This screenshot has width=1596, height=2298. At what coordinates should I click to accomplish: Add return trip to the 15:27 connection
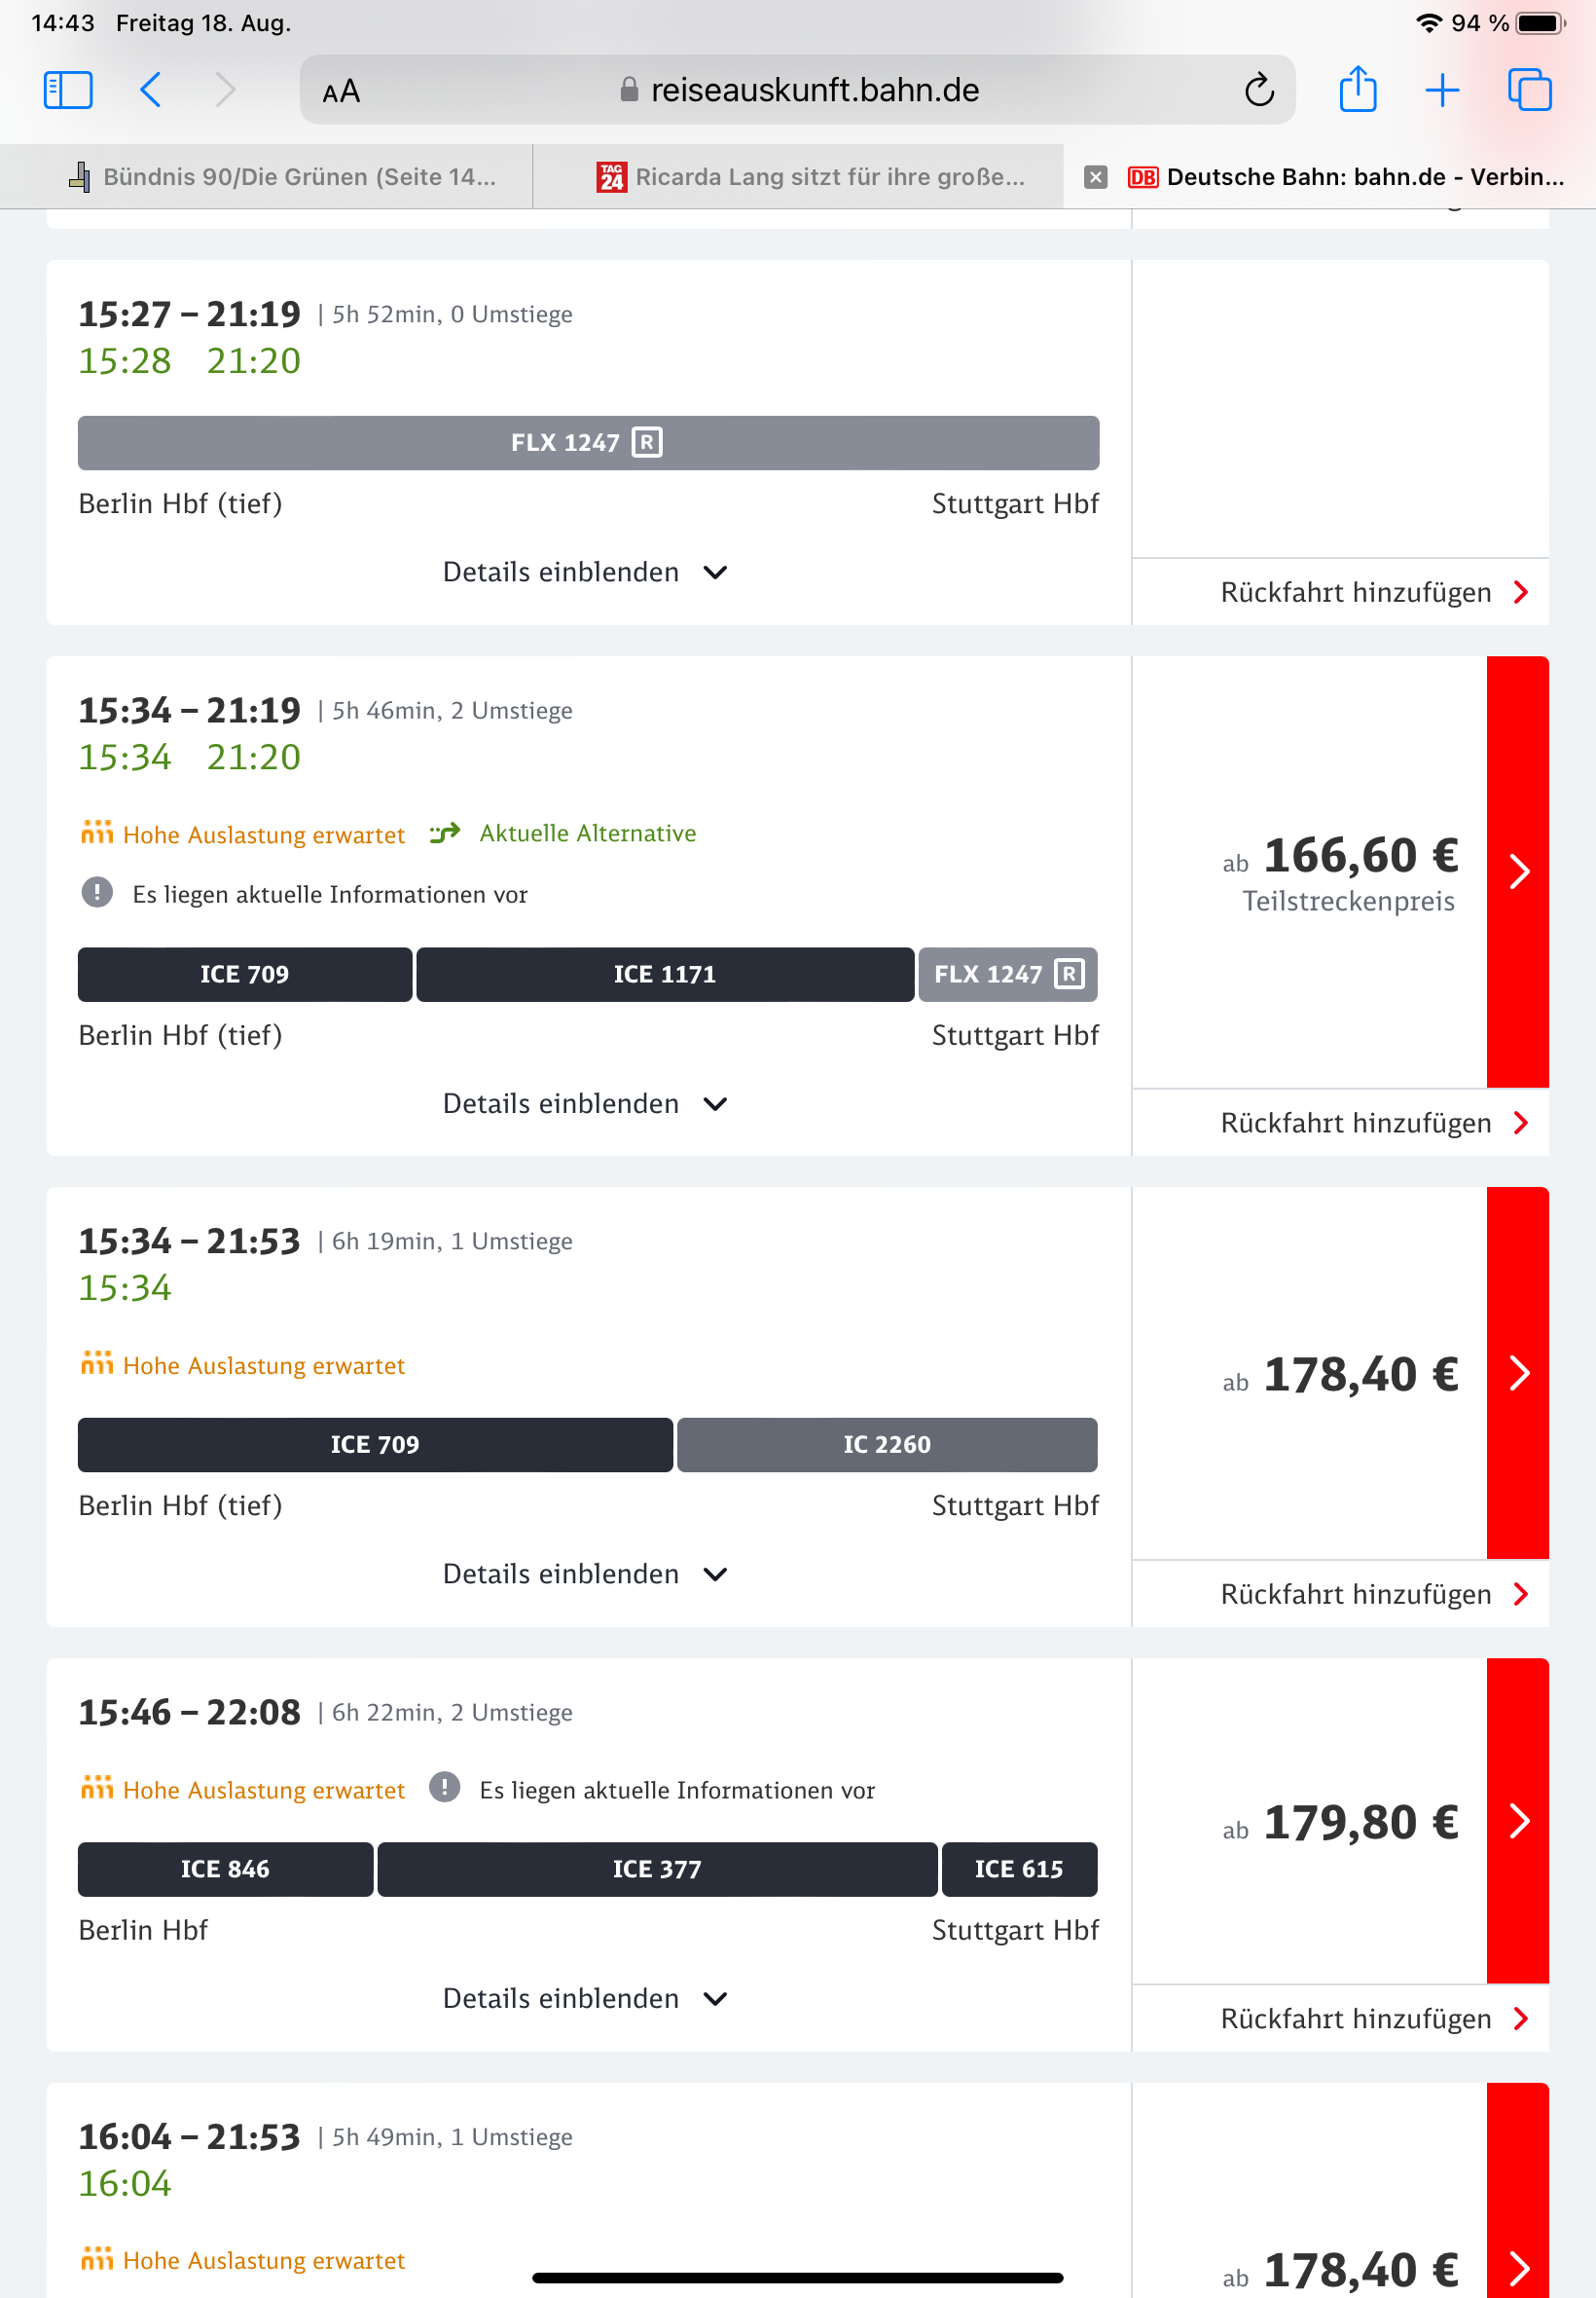[1372, 592]
